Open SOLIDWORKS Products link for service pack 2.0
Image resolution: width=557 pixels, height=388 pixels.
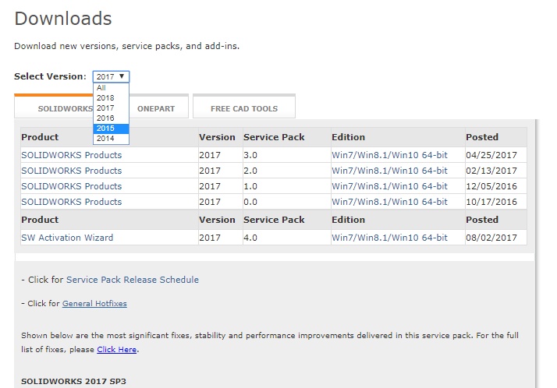[72, 171]
